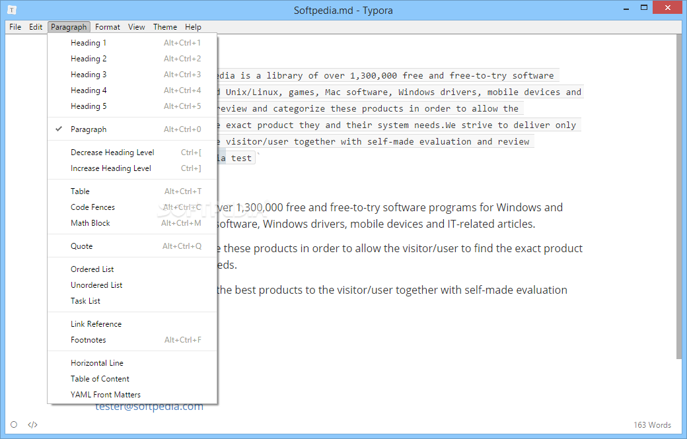Choose Decrease Heading Level
The width and height of the screenshot is (687, 439).
132,152
